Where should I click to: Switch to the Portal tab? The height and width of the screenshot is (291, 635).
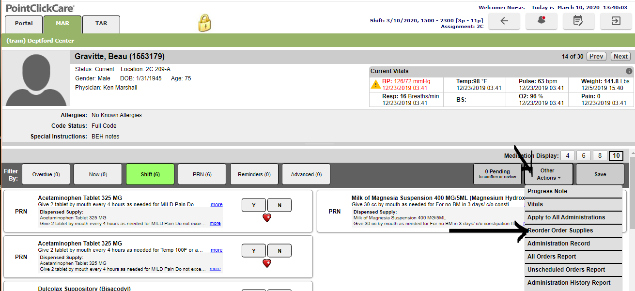pyautogui.click(x=24, y=24)
